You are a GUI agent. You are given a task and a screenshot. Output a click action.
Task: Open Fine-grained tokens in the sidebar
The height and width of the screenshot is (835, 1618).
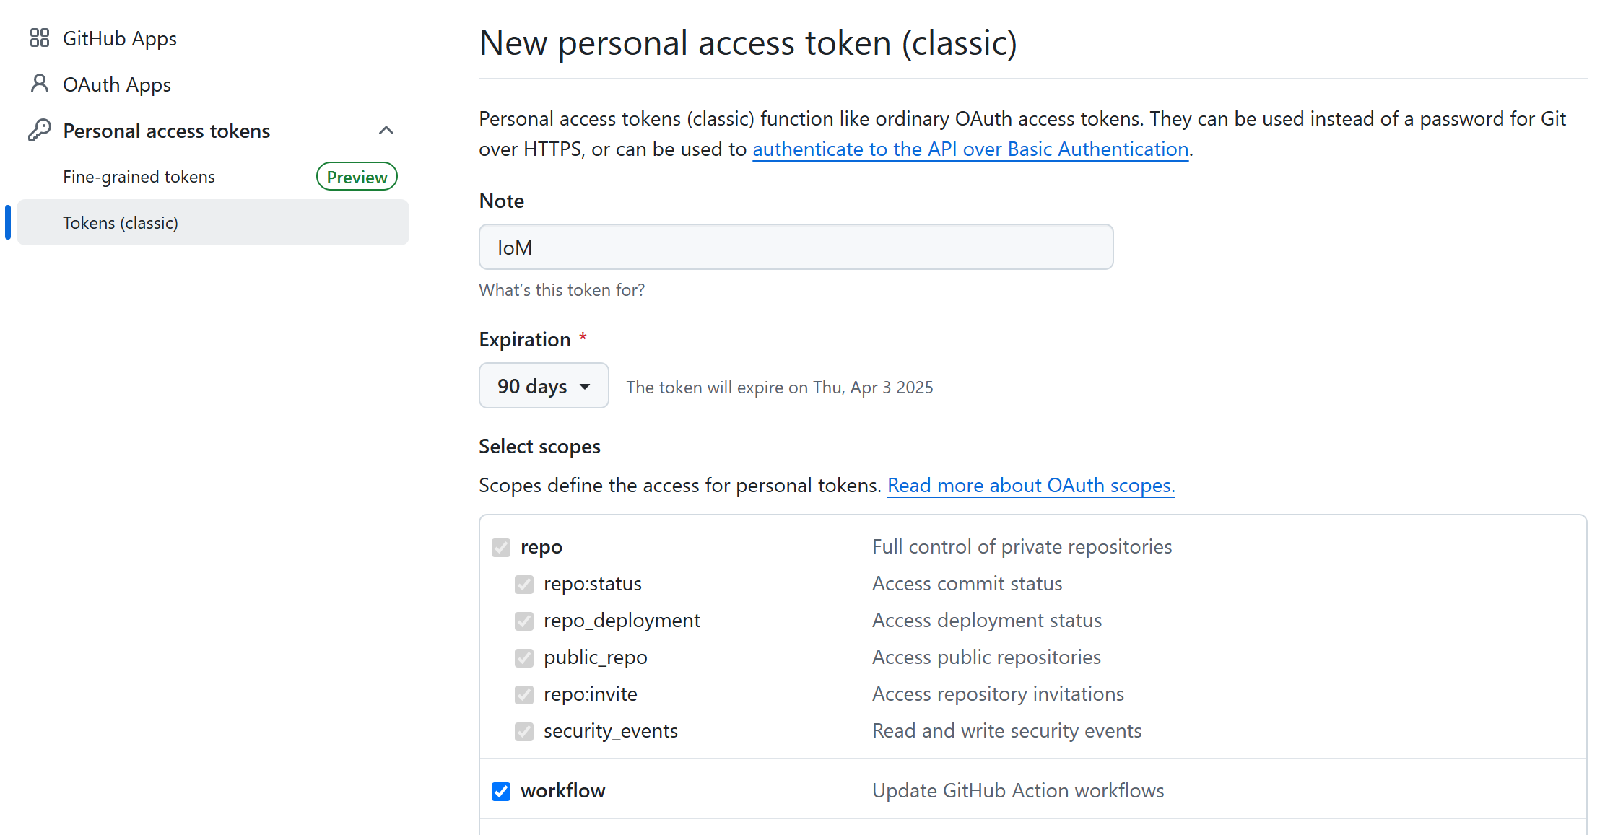tap(139, 177)
